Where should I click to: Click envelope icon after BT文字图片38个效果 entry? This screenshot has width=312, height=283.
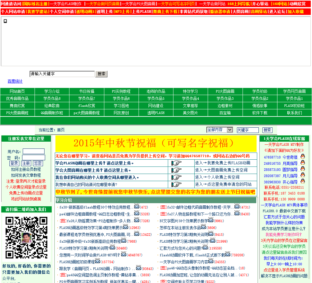click(211, 220)
